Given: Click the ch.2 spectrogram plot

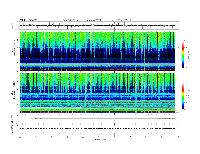Looking at the screenshot, I should coord(97,93).
